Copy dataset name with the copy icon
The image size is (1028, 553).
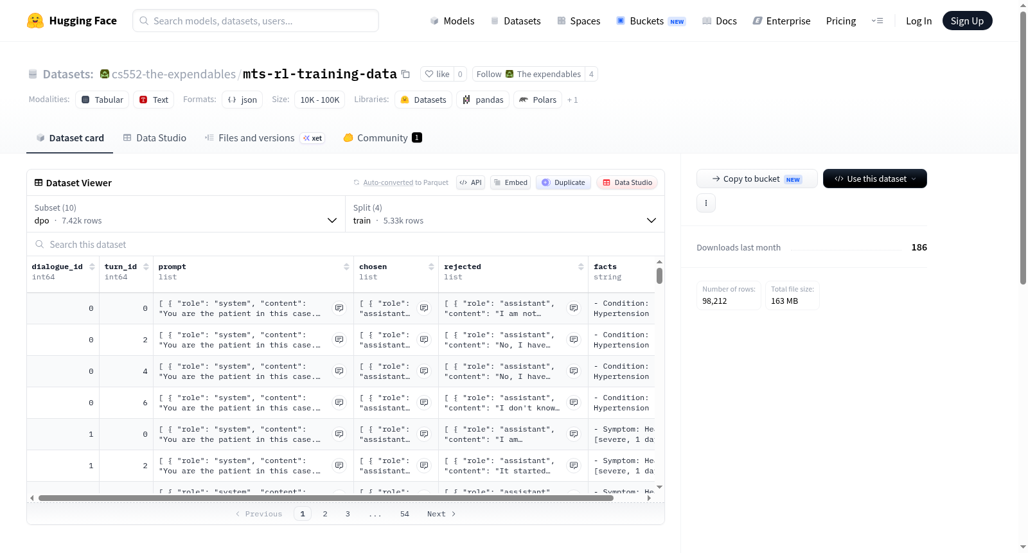[405, 74]
